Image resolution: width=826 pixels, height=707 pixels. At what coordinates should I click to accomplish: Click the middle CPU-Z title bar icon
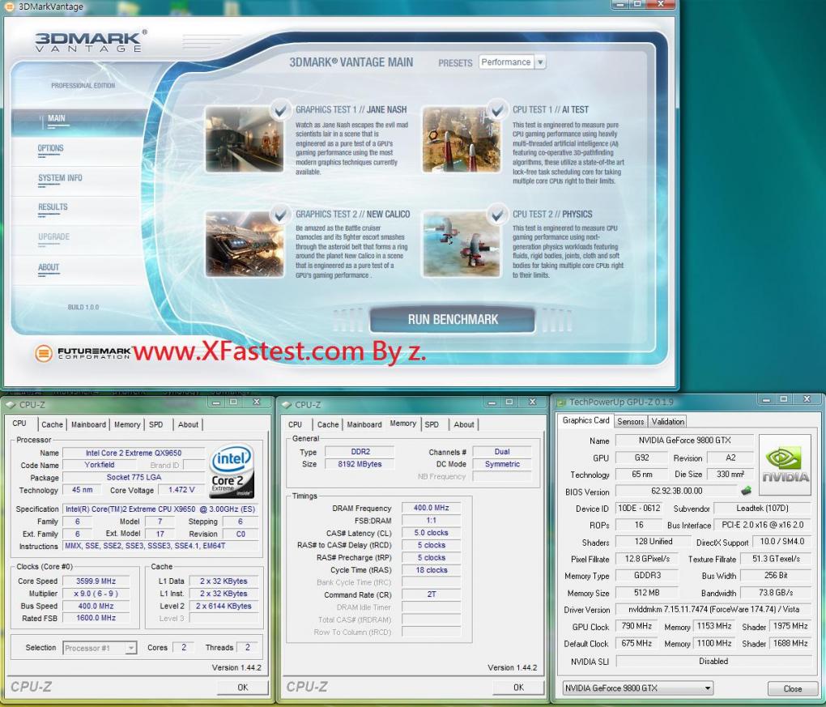[287, 405]
